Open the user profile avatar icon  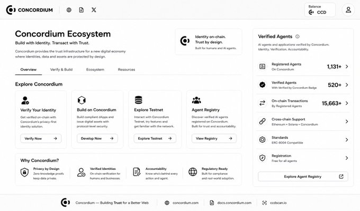tap(348, 10)
